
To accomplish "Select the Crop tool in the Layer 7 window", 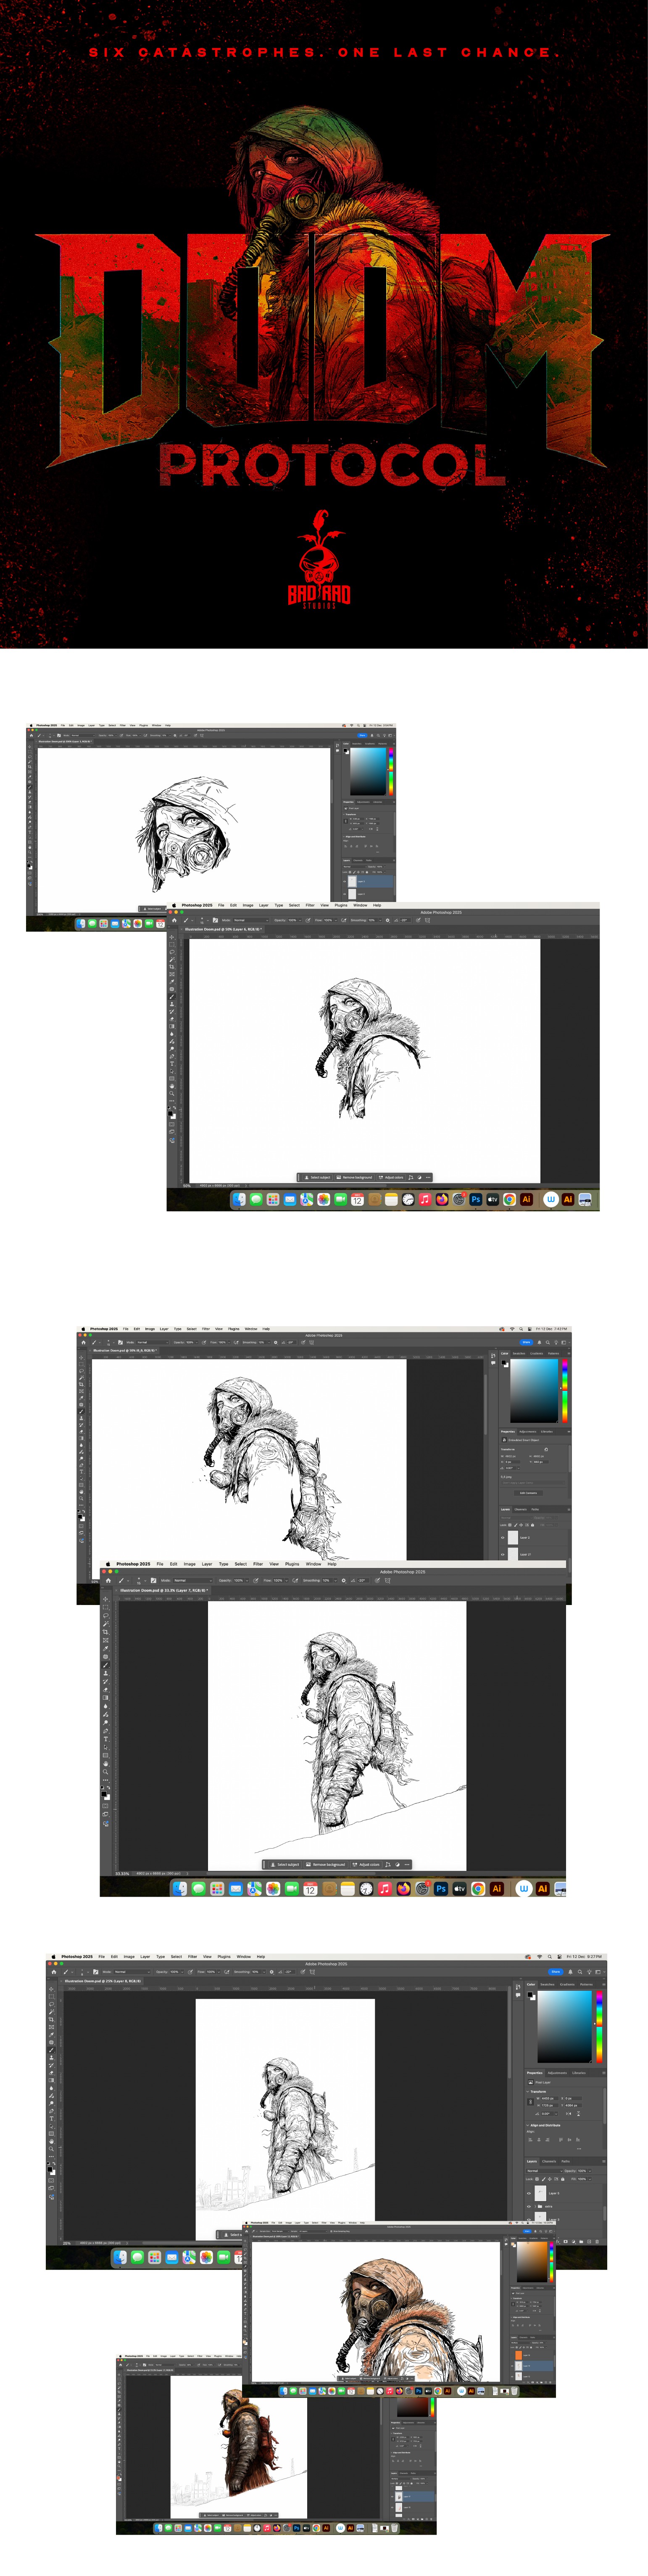I will pyautogui.click(x=106, y=1631).
